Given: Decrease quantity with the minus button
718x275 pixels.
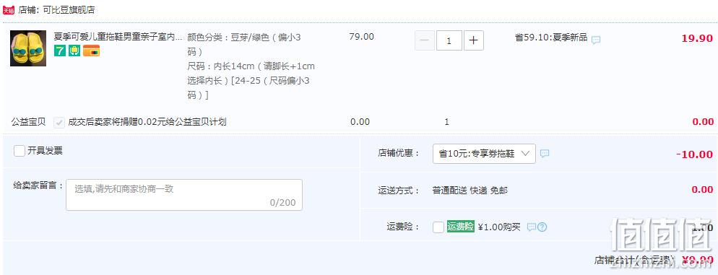Looking at the screenshot, I should (425, 40).
